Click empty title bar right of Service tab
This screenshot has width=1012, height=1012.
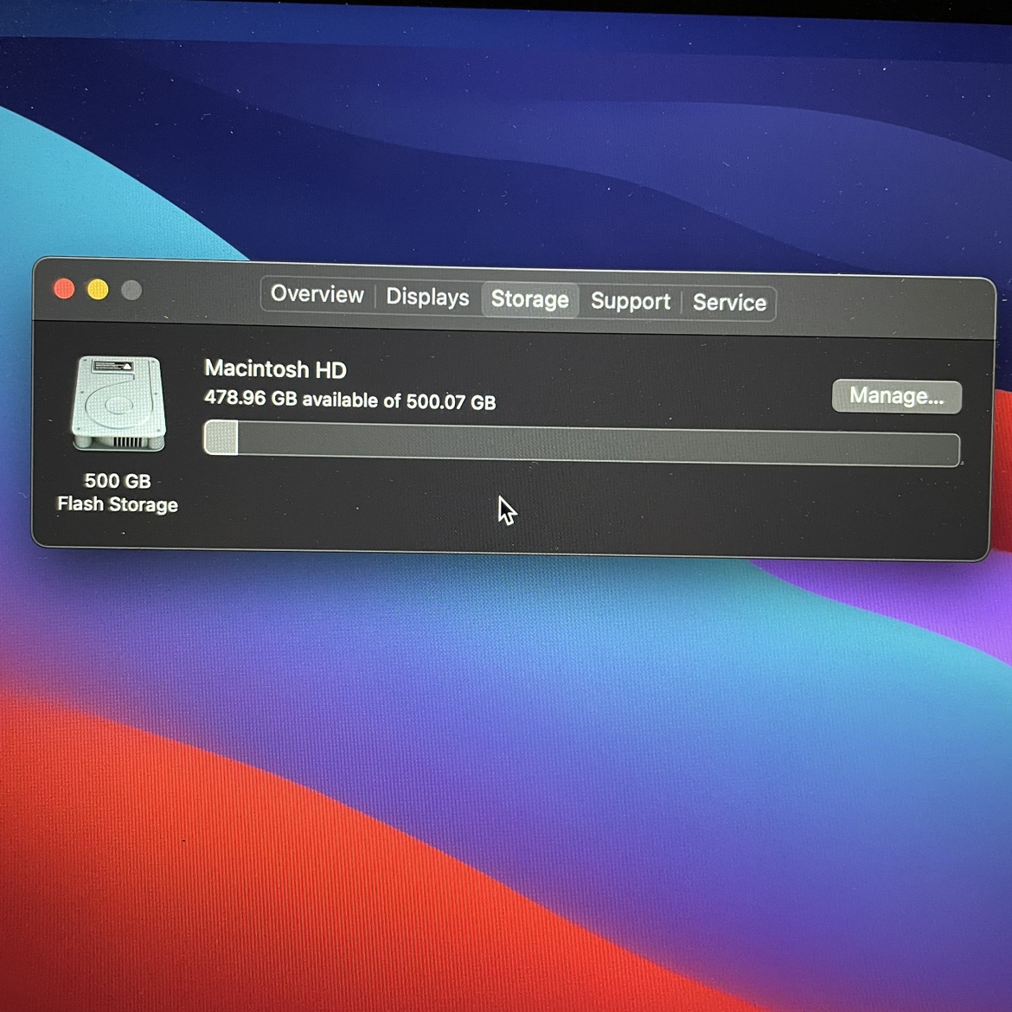tap(882, 306)
